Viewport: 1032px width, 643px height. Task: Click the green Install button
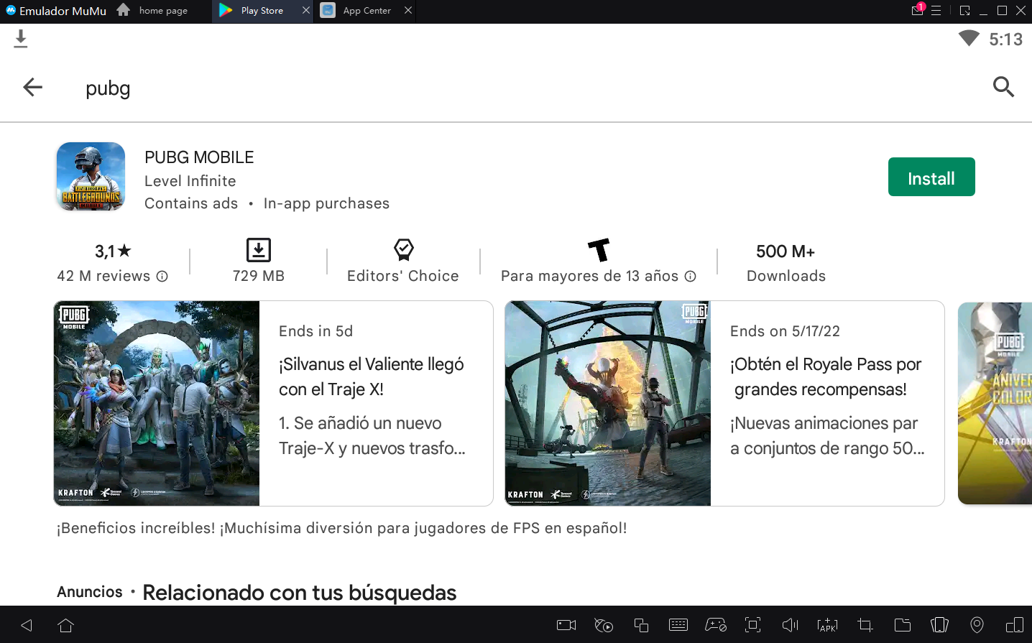(x=931, y=177)
